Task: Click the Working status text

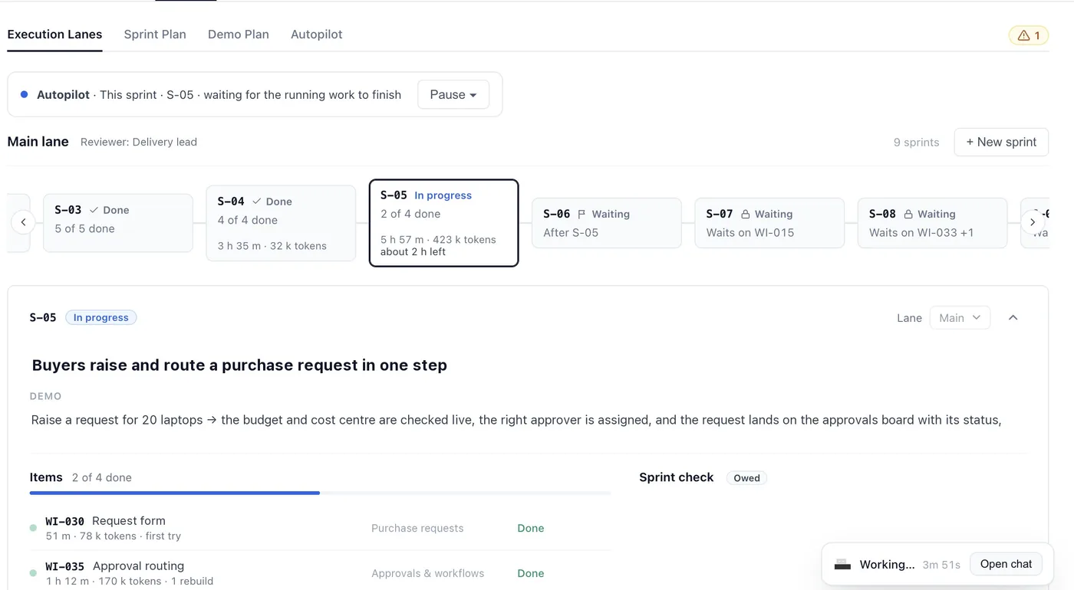Action: [887, 565]
